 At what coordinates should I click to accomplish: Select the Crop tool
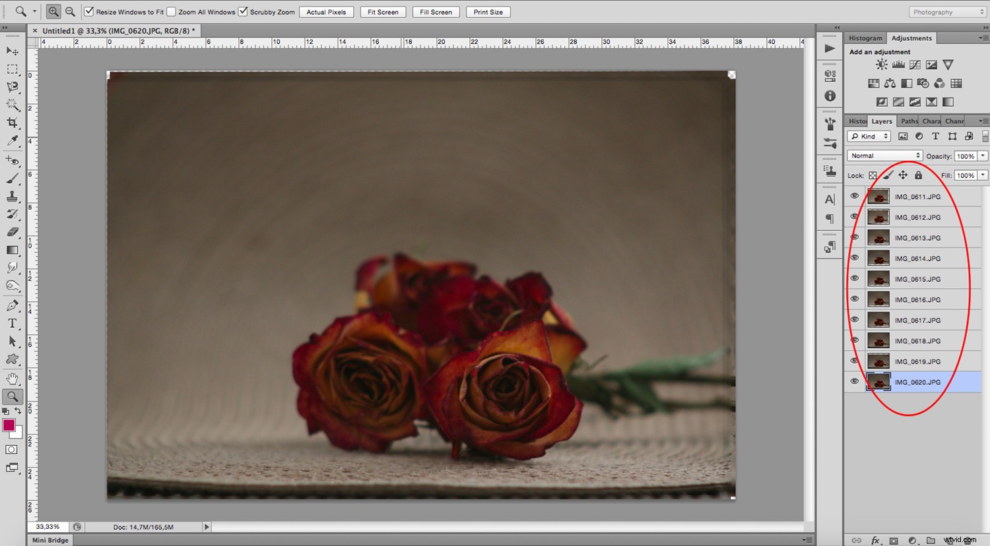click(12, 123)
